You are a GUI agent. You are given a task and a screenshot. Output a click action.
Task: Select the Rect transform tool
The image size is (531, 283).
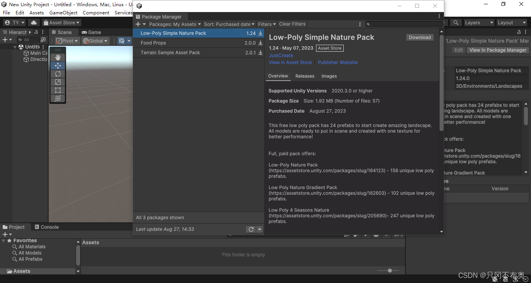58,90
